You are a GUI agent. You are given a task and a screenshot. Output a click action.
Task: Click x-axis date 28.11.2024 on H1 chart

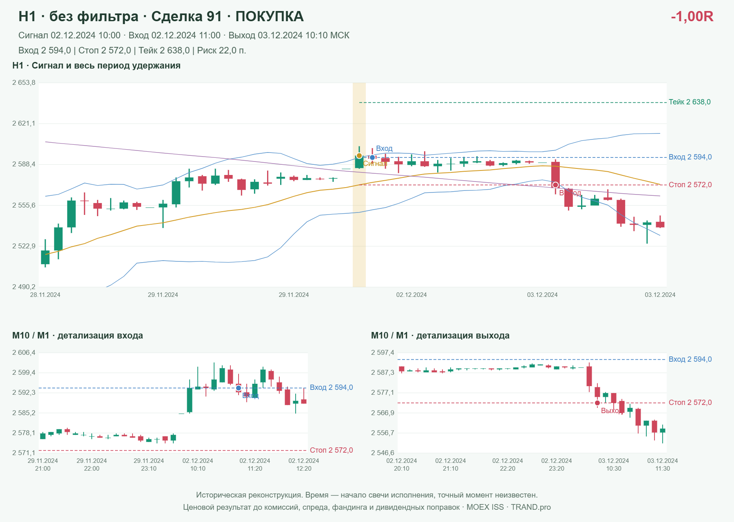pos(45,295)
